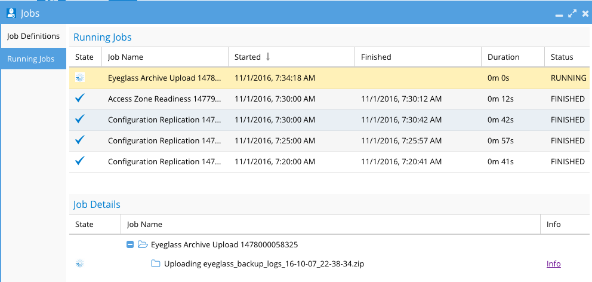
Task: Click the Running Jobs section heading
Action: (102, 38)
